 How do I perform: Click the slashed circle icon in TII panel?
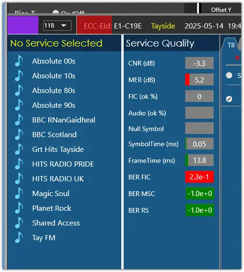coord(229,99)
